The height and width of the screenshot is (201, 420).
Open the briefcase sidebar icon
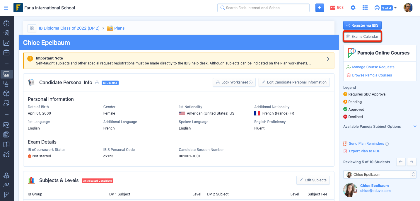tap(6, 52)
